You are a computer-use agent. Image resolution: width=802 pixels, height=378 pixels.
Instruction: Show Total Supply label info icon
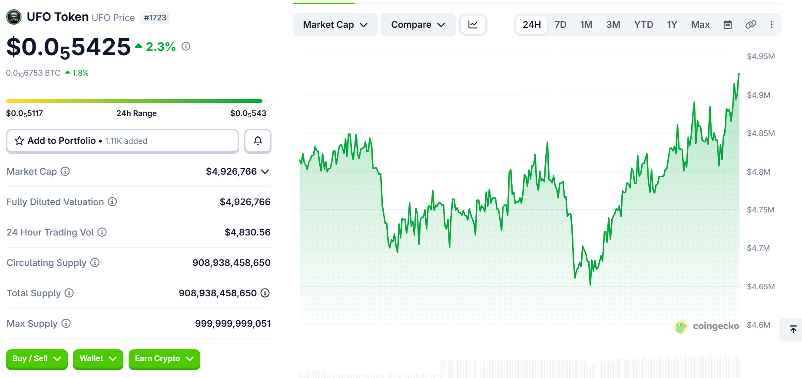click(69, 293)
